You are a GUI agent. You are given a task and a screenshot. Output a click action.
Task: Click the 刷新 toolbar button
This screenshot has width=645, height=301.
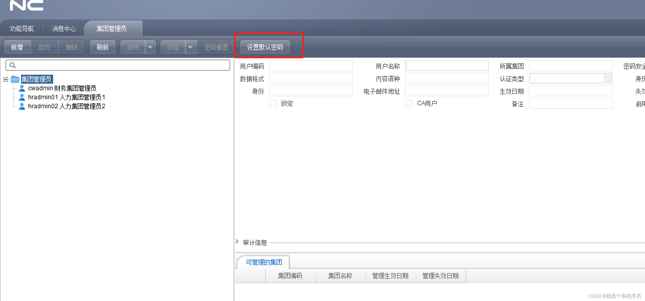(x=103, y=47)
